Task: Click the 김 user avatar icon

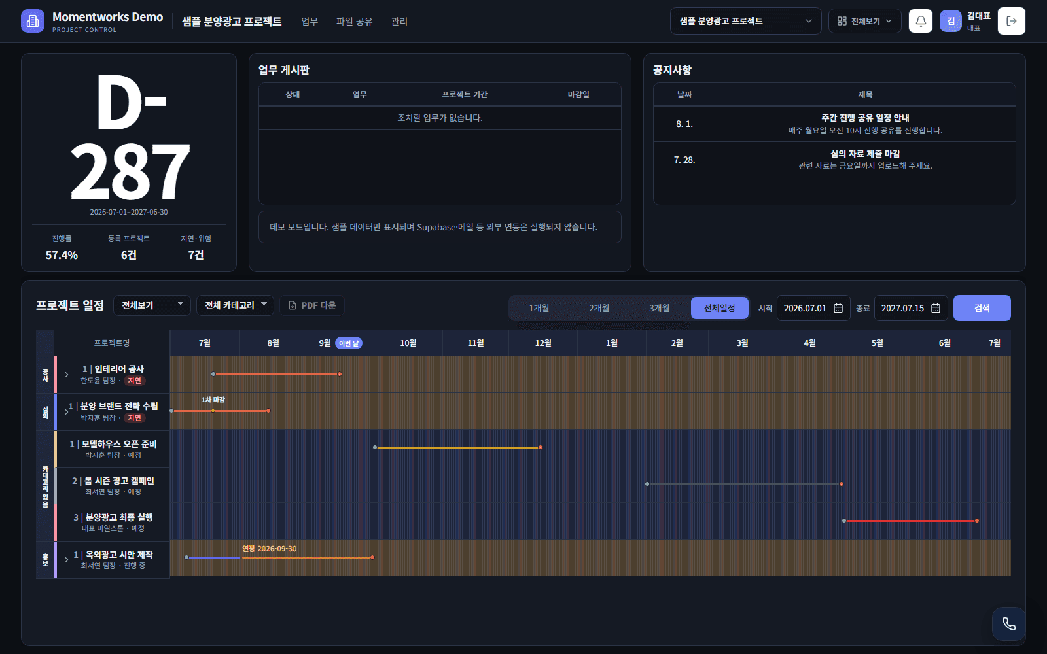Action: tap(951, 21)
